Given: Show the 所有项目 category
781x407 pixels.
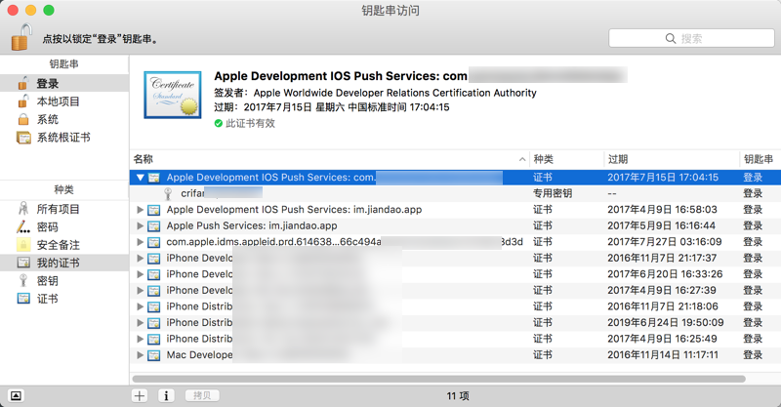Looking at the screenshot, I should 64,209.
